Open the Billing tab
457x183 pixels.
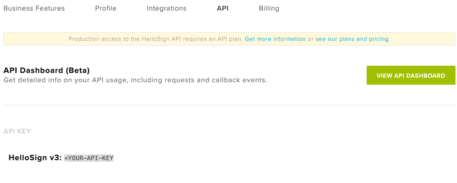click(269, 9)
